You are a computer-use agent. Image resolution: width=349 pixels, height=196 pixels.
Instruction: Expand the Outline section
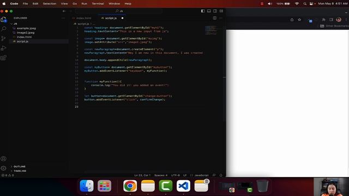click(x=20, y=167)
